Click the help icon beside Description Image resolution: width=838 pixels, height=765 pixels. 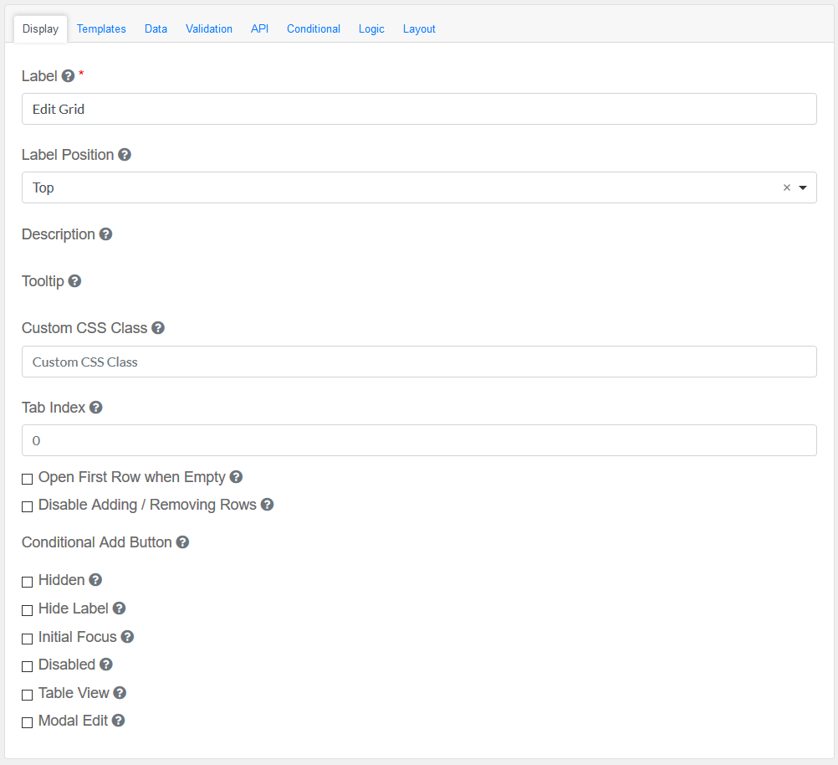tap(105, 234)
